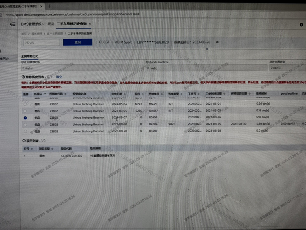The height and width of the screenshot is (230, 306).
Task: Select the 全国维修历史 tab
Action: (x=30, y=56)
